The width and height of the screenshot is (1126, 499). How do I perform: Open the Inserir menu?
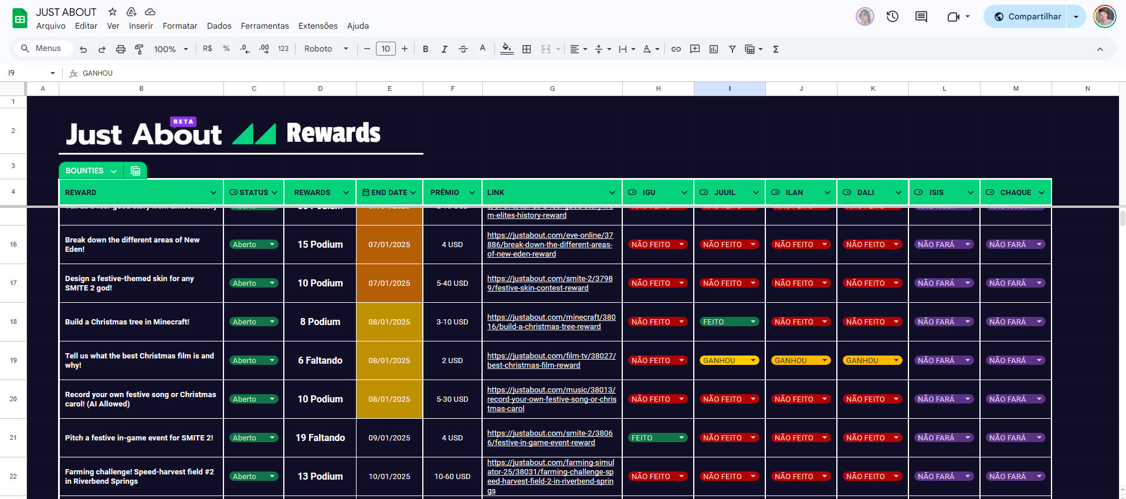point(141,26)
